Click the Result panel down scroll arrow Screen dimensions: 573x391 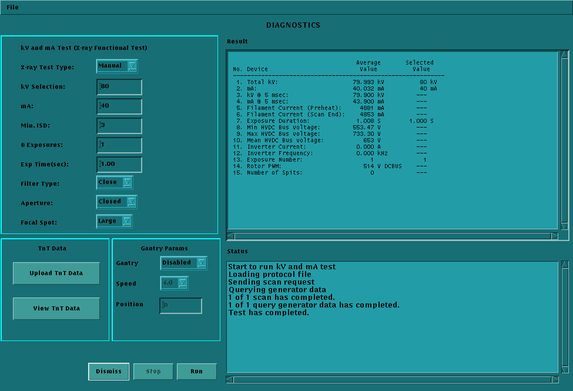tap(565, 226)
